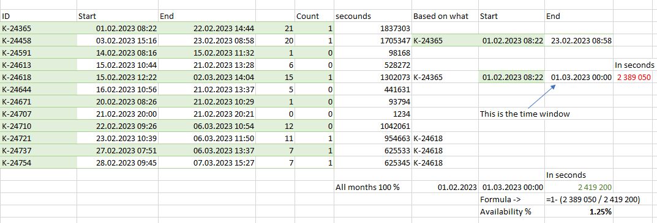657x223 pixels.
Task: Select seconds value 528272
Action: 372,65
